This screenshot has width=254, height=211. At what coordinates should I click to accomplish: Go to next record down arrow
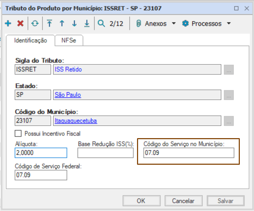pos(74,24)
